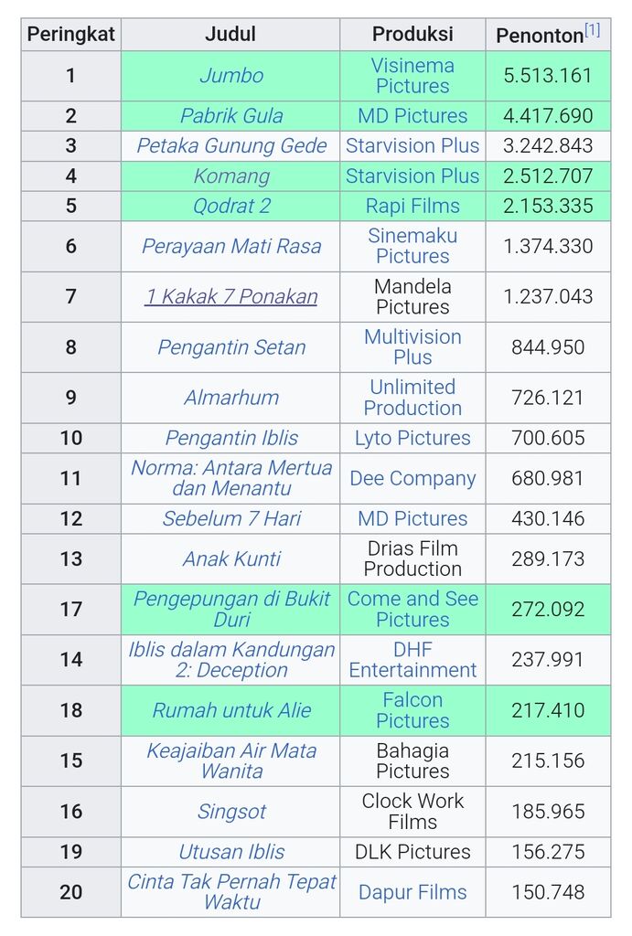The width and height of the screenshot is (632, 936).
Task: Open the Komang film link
Action: (231, 176)
